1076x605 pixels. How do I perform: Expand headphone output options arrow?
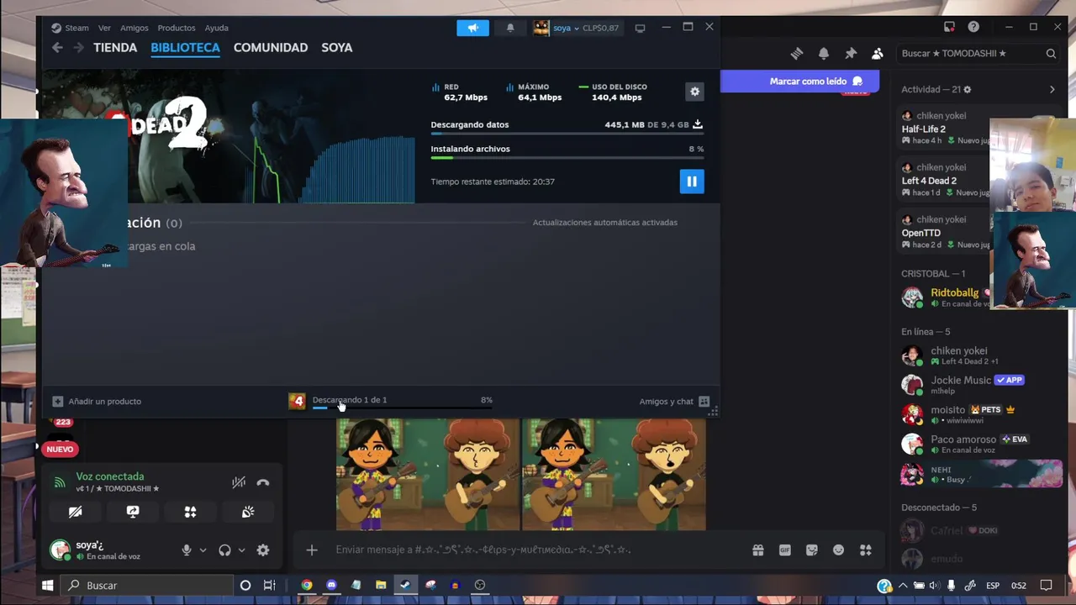coord(241,550)
